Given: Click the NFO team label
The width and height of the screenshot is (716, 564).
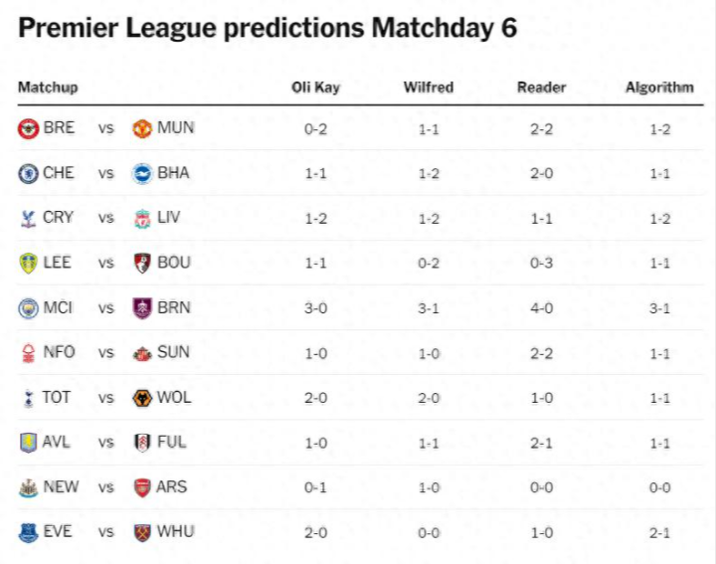Looking at the screenshot, I should (59, 352).
